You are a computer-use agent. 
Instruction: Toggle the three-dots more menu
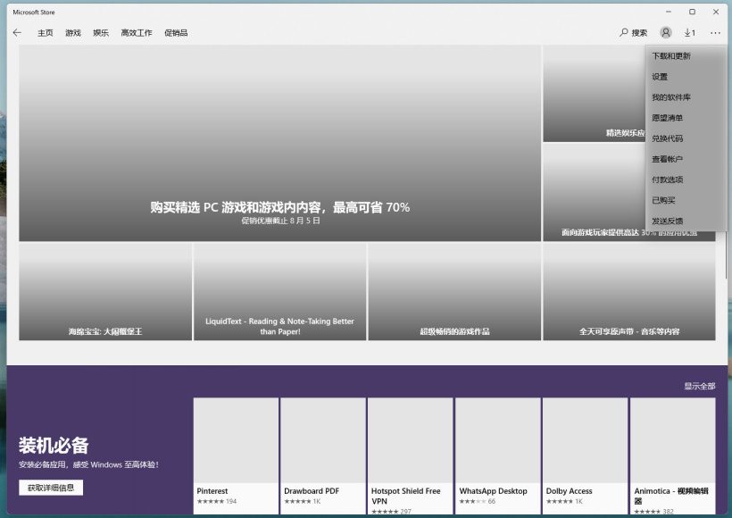(x=715, y=33)
